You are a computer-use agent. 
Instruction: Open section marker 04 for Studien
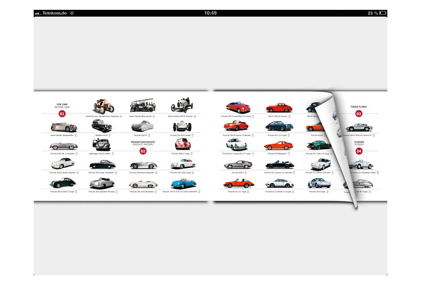359,151
